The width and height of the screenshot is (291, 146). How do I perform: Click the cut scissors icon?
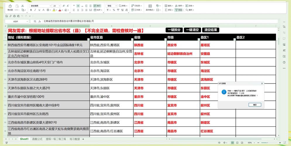click(x=23, y=6)
